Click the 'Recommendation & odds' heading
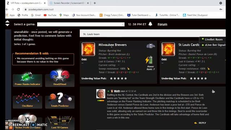231x130 pixels. coord(32,53)
